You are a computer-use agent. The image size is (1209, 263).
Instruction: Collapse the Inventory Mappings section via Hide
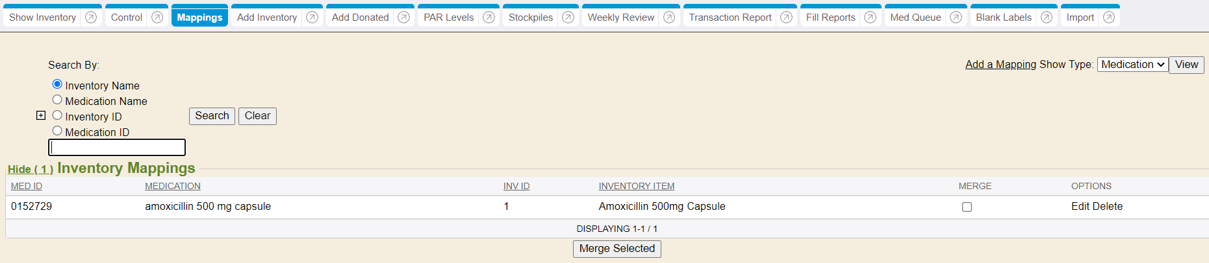coord(30,169)
